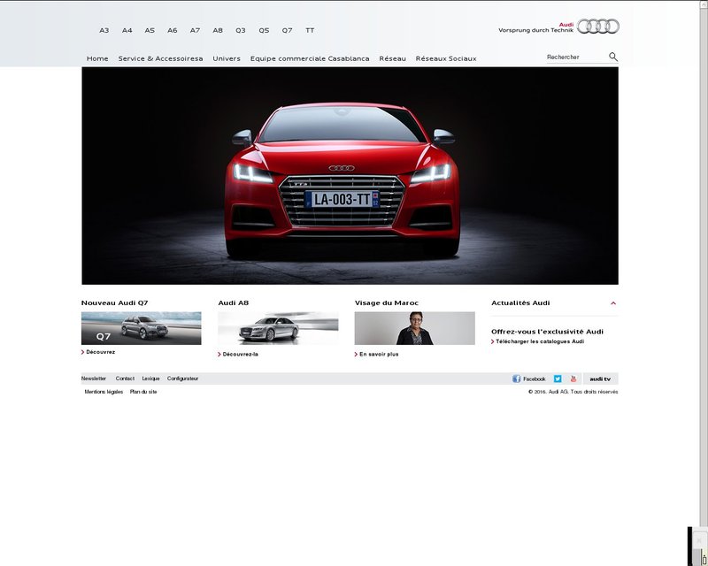Select the A6 model tab
708x566 pixels.
click(x=172, y=30)
